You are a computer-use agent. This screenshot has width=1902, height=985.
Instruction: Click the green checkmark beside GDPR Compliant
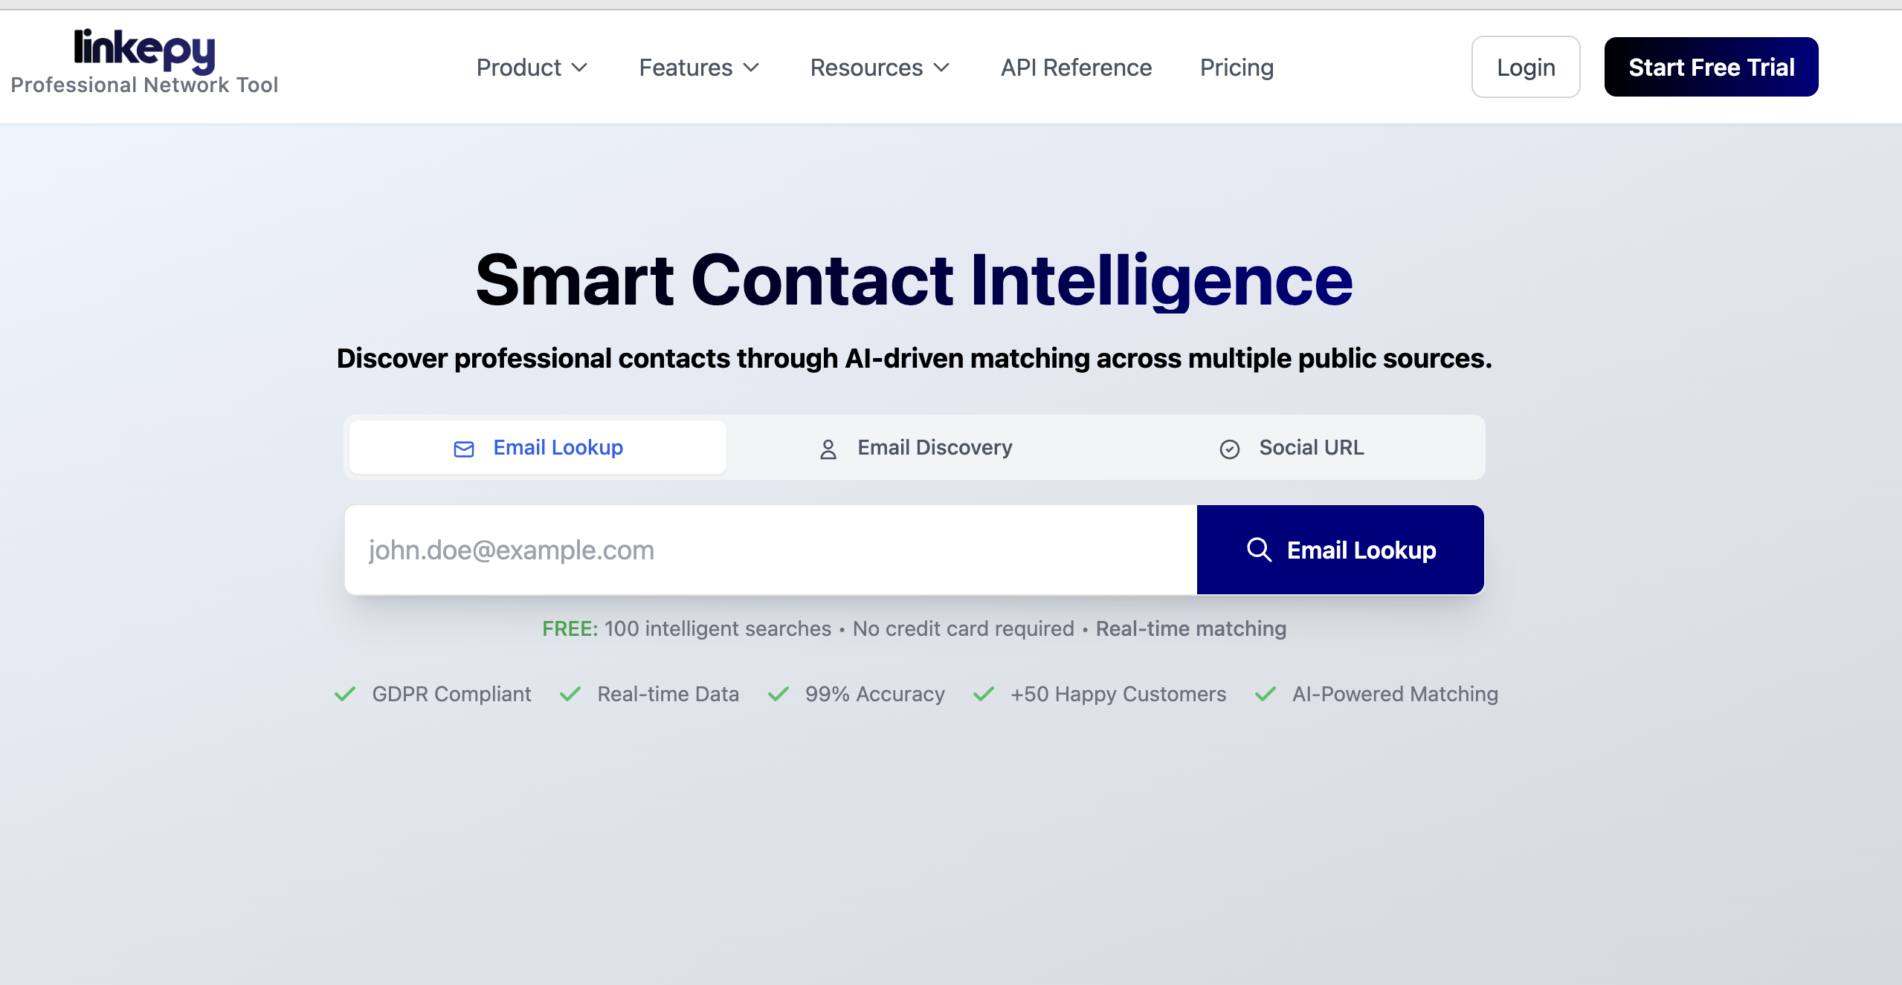click(x=345, y=694)
